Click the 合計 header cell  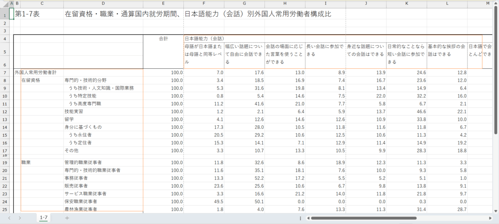(x=163, y=39)
